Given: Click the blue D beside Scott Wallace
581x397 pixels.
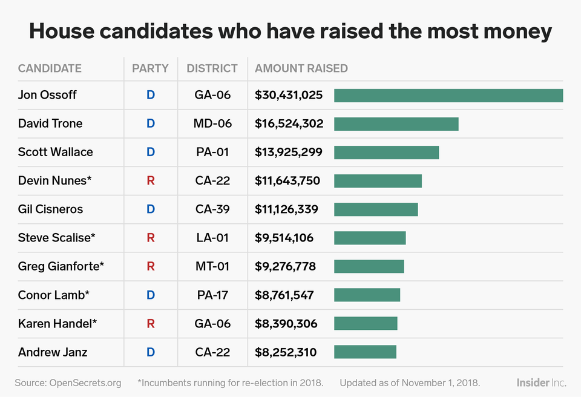Looking at the screenshot, I should (x=151, y=153).
